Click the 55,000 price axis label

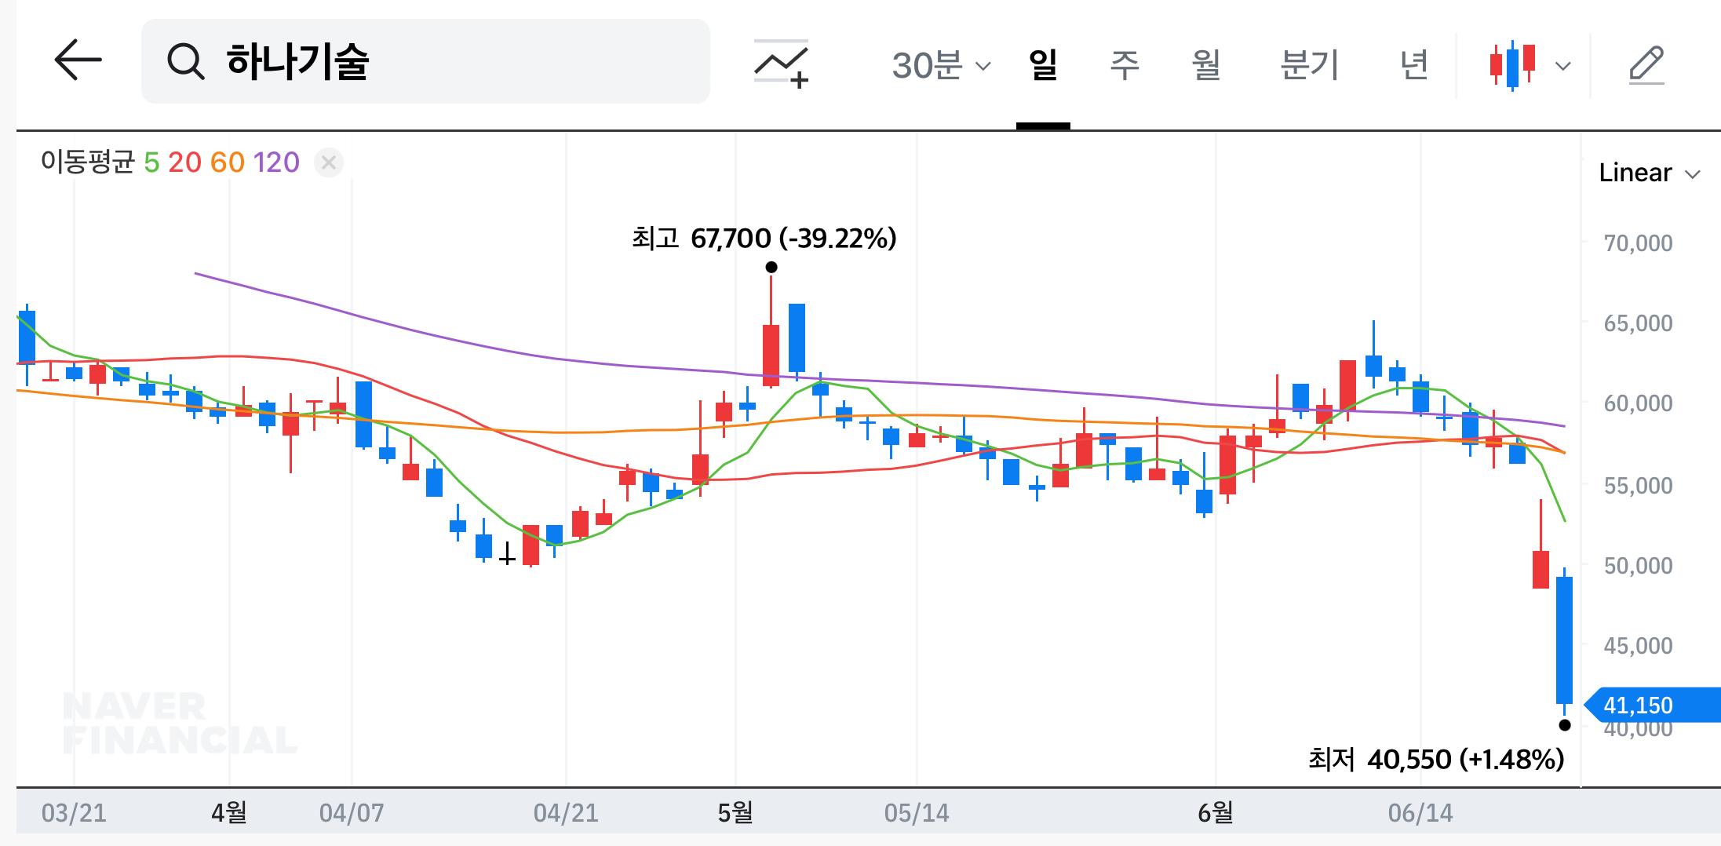1638,486
